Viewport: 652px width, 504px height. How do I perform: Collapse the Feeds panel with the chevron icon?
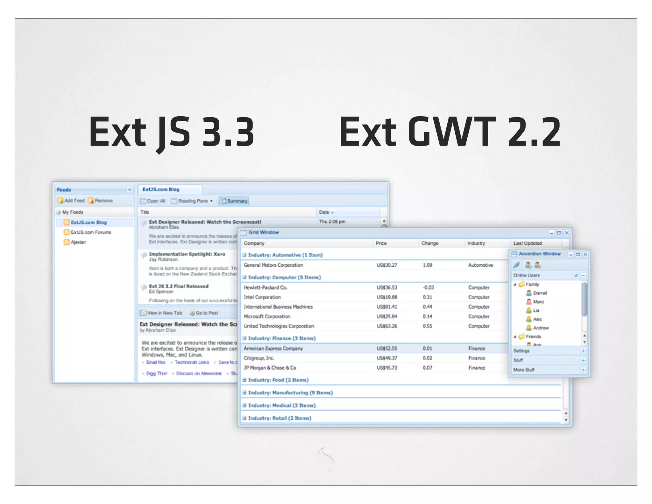130,190
